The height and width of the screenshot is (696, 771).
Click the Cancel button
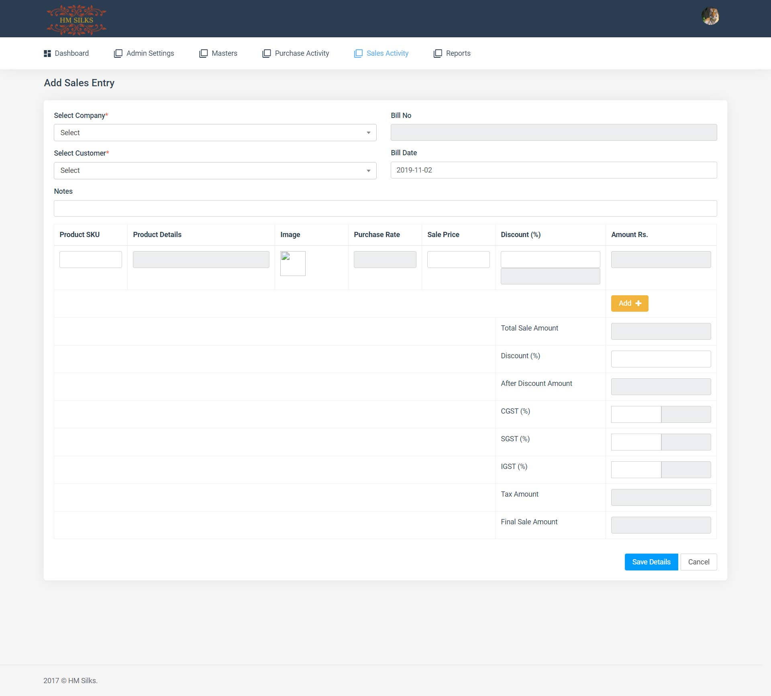click(x=698, y=562)
